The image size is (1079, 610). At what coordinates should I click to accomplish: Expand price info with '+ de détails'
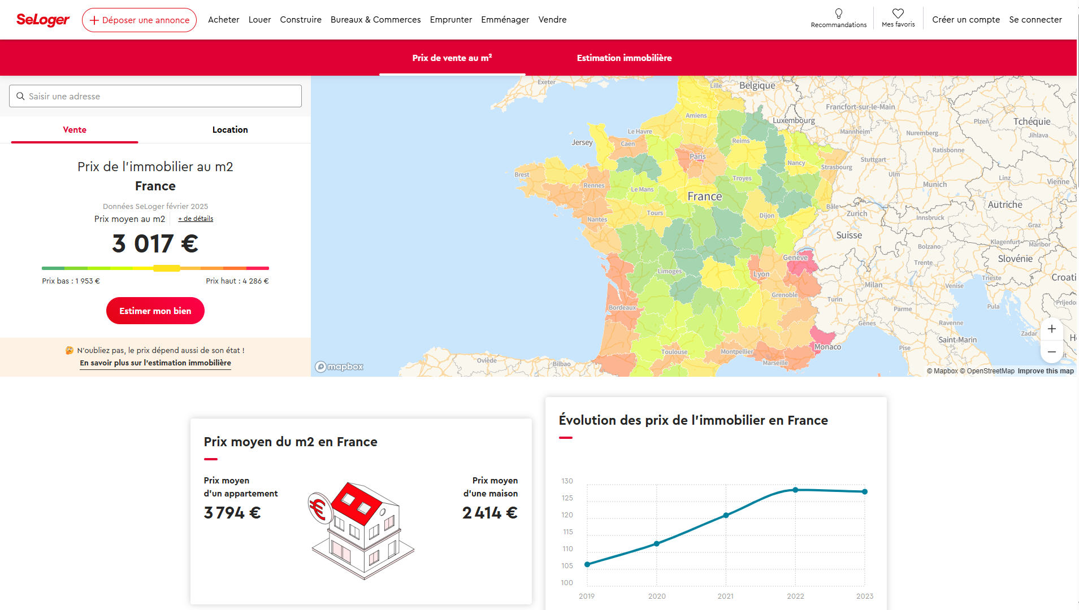click(196, 219)
